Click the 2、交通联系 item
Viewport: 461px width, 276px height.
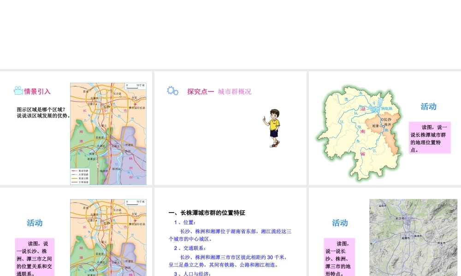point(189,248)
